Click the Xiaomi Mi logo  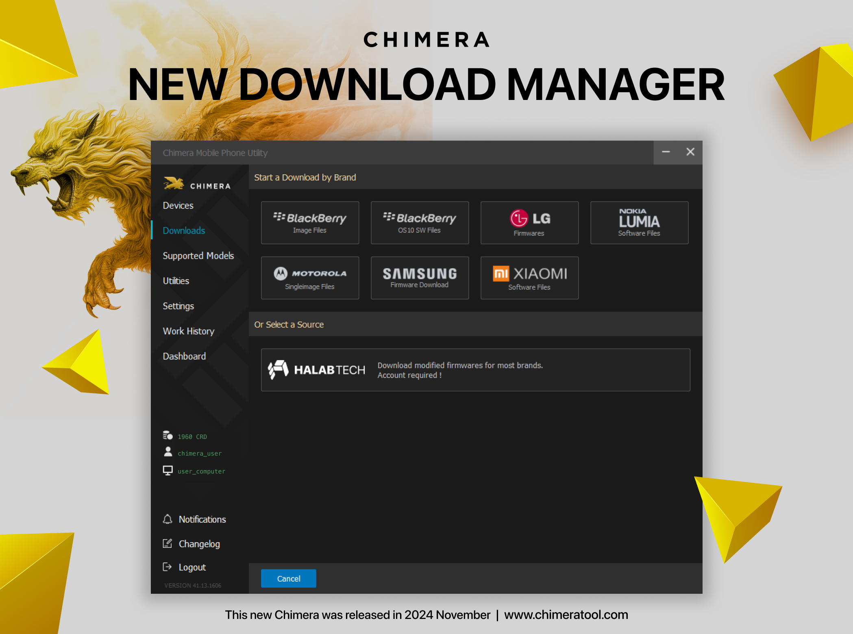tap(500, 273)
